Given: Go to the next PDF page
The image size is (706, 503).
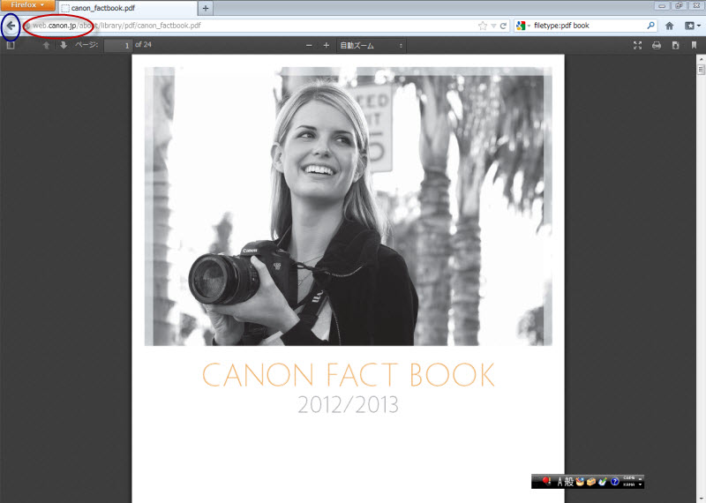Looking at the screenshot, I should coord(63,45).
